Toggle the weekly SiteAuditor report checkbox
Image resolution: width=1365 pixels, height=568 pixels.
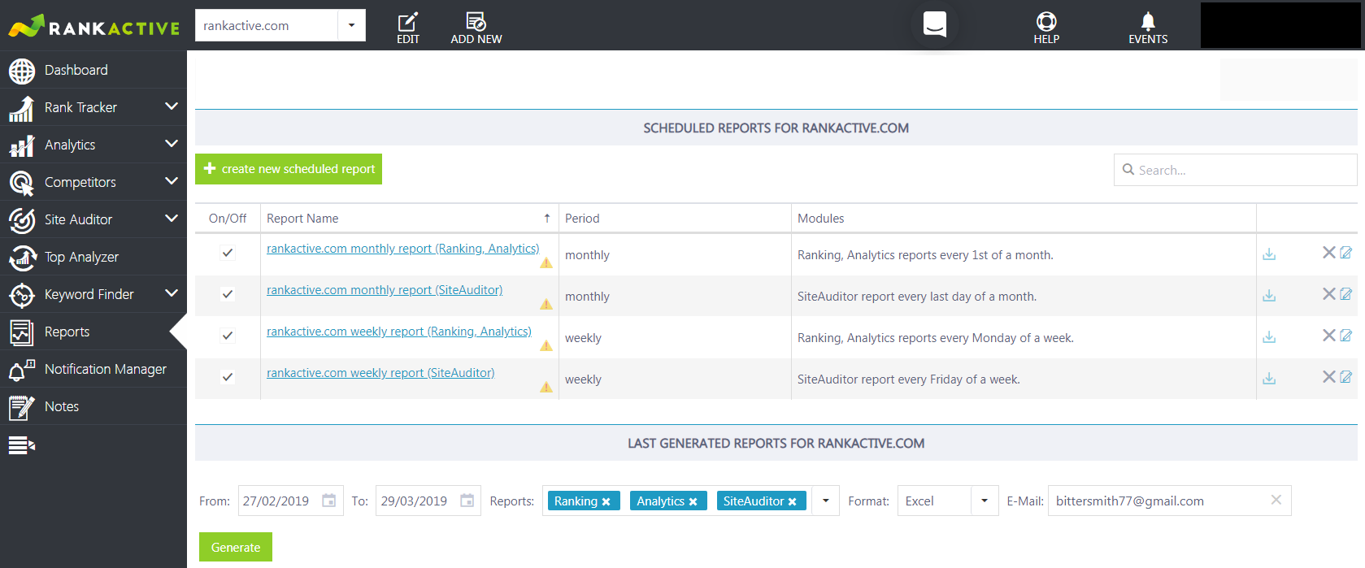[x=228, y=377]
